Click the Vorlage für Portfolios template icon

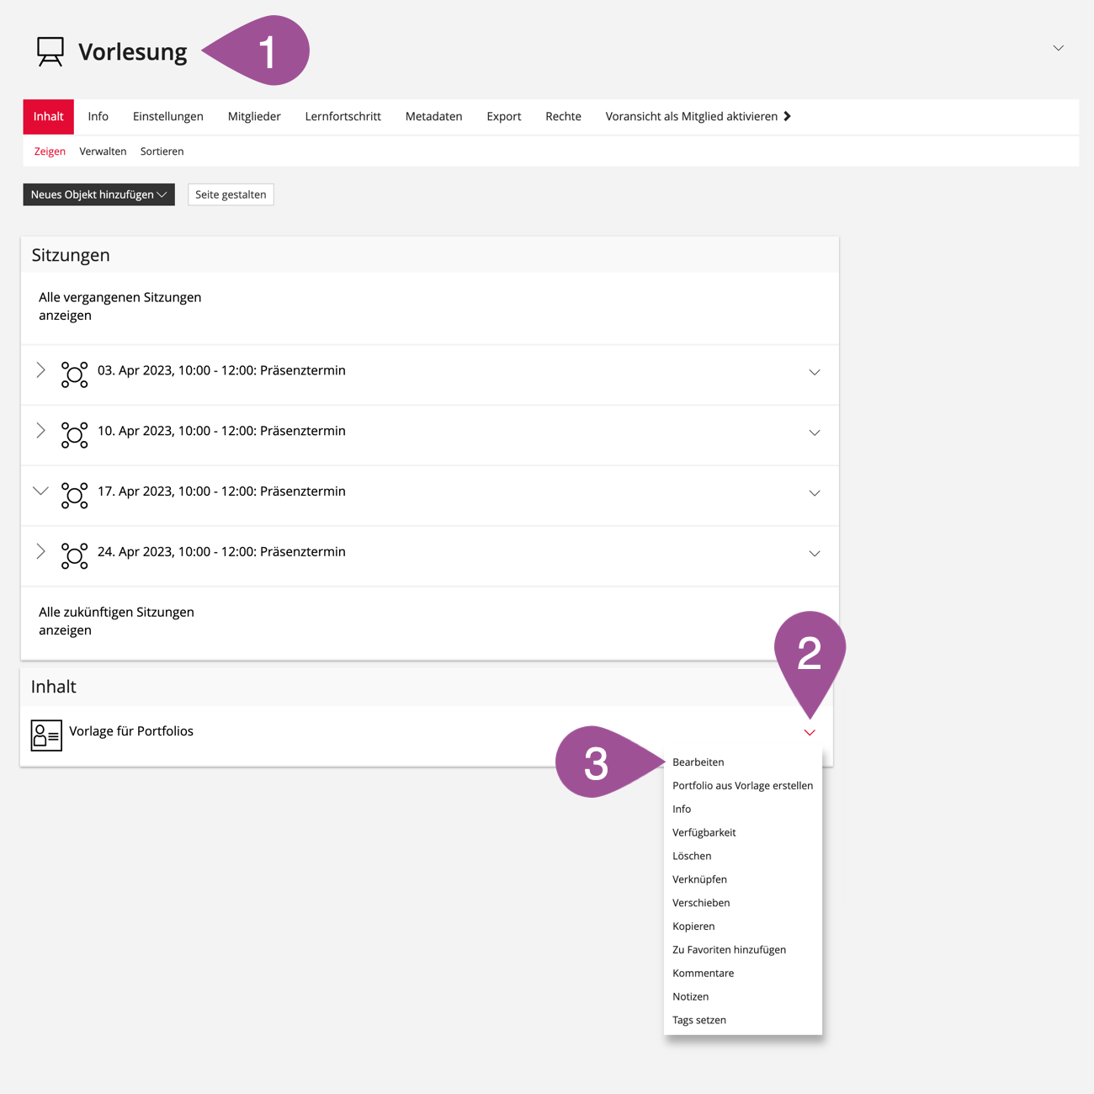click(x=46, y=736)
